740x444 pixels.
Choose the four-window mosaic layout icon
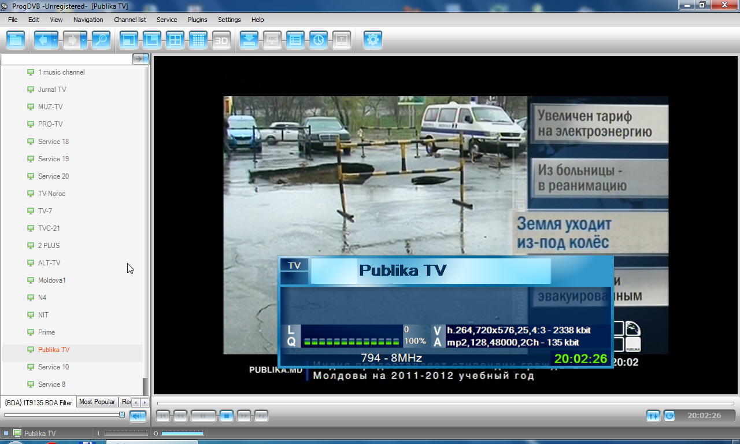click(x=175, y=40)
